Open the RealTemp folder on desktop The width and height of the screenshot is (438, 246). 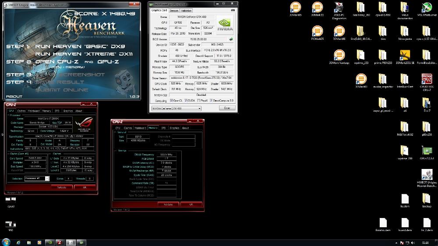[361, 9]
